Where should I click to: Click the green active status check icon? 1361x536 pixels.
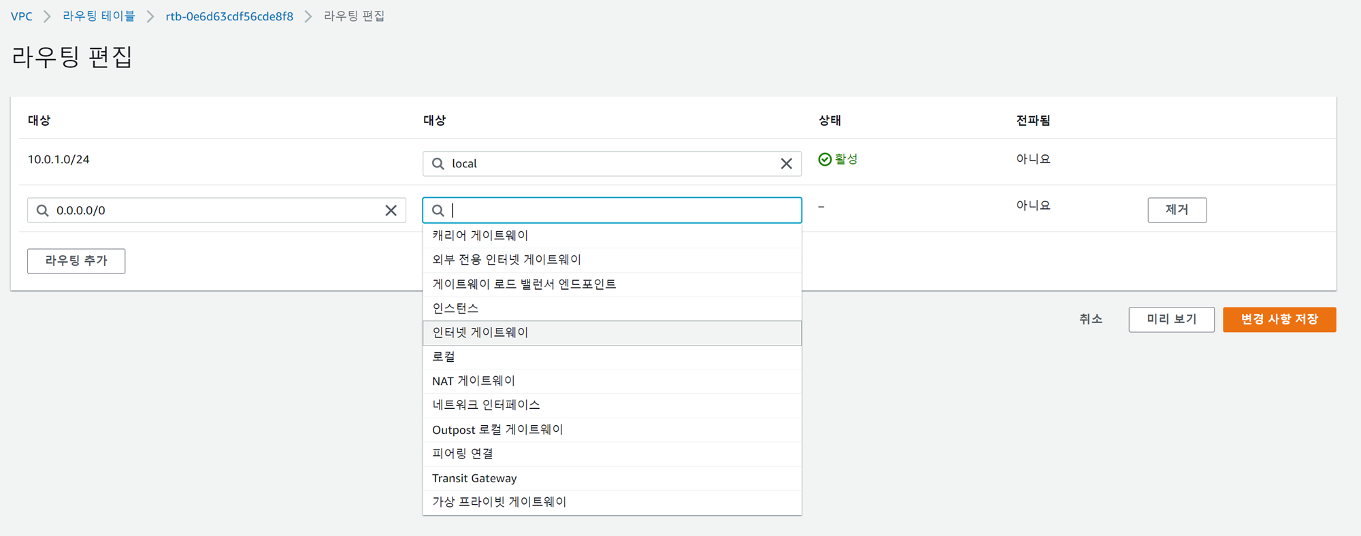825,159
